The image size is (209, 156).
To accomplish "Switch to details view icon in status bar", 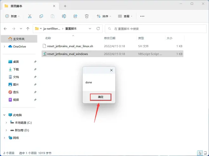I will pyautogui.click(x=200, y=153).
